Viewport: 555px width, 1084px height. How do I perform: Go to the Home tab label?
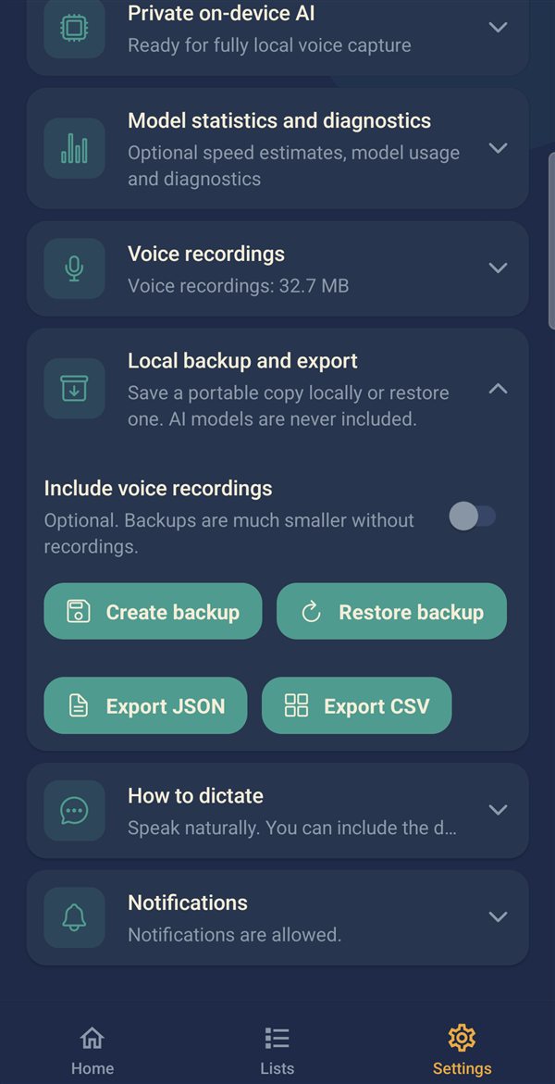[92, 1068]
